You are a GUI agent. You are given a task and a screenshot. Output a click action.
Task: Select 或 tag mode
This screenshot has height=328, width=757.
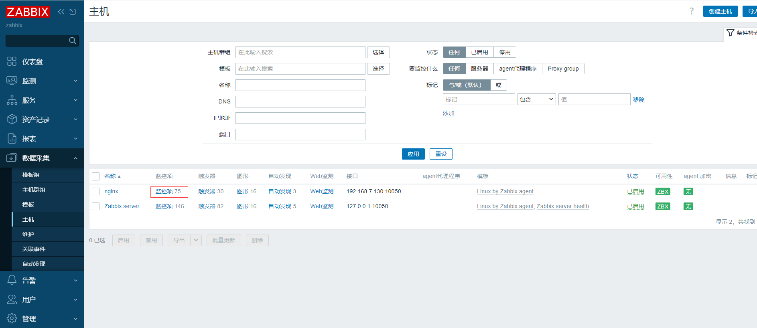(x=499, y=85)
